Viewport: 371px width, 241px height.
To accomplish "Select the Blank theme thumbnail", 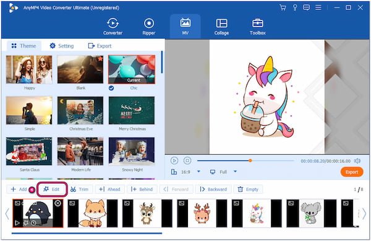I will coord(80,70).
